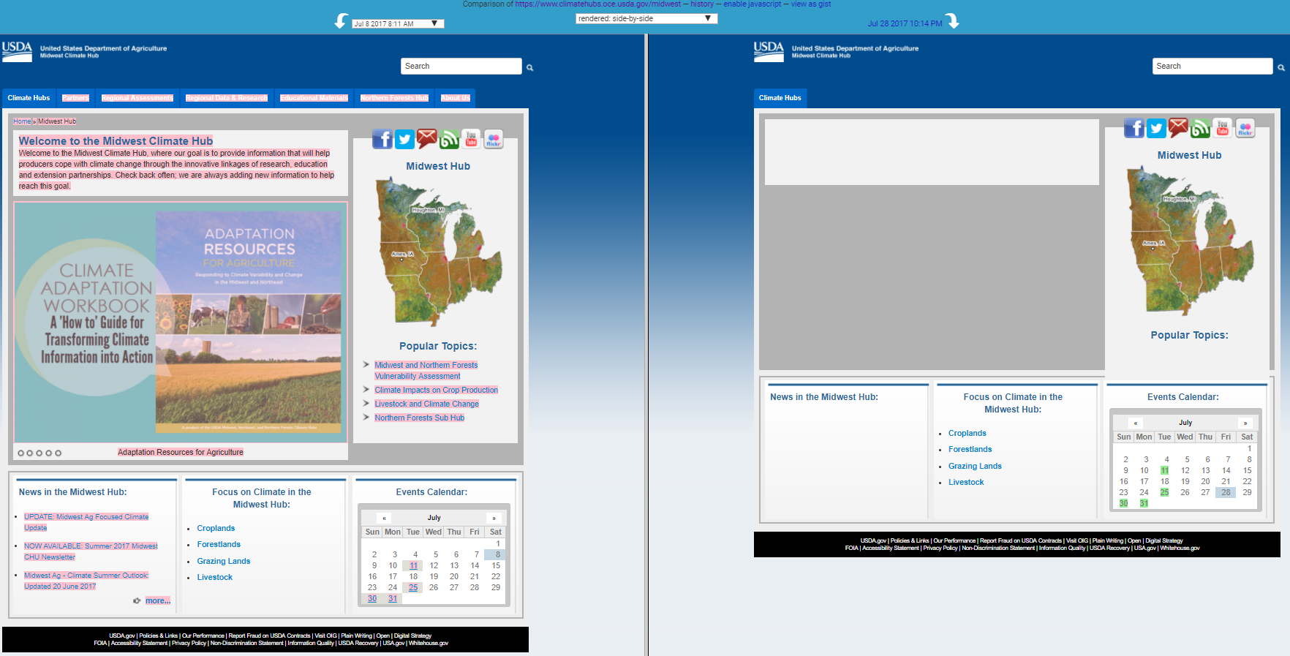This screenshot has height=656, width=1290.
Task: Open the Regional Assessments tab
Action: (137, 98)
